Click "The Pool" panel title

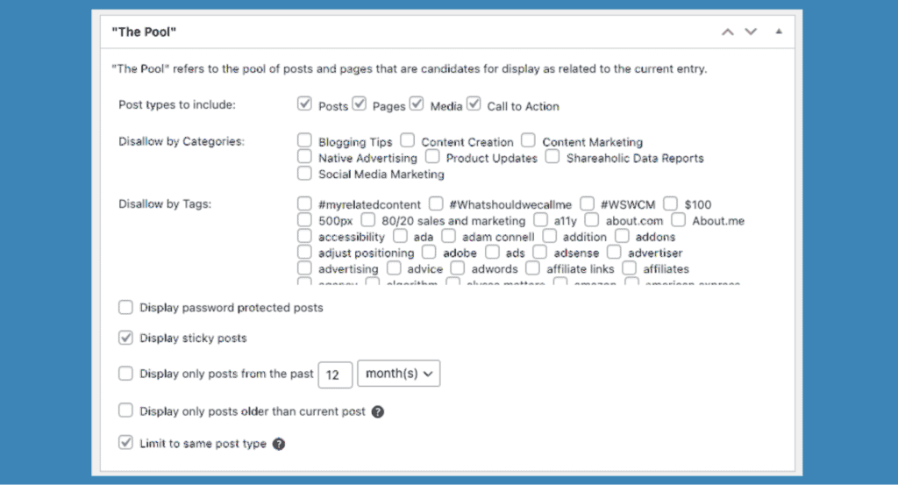145,32
